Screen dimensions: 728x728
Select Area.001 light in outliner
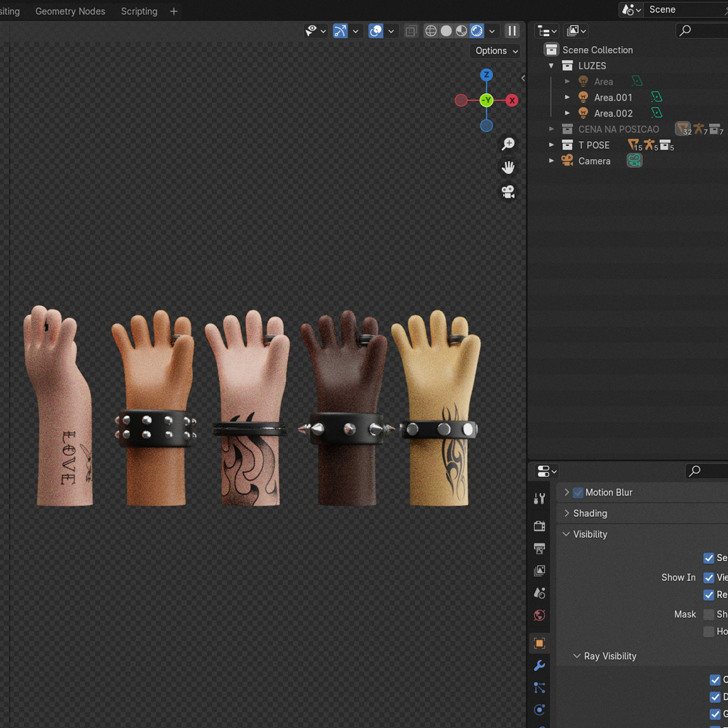click(x=613, y=98)
